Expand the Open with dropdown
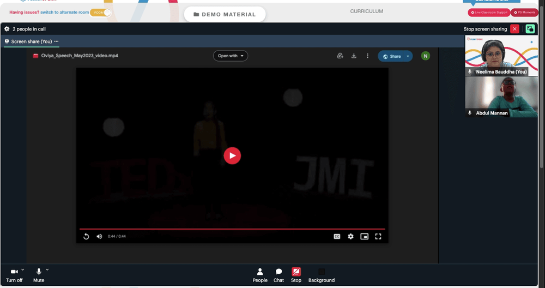 [231, 56]
